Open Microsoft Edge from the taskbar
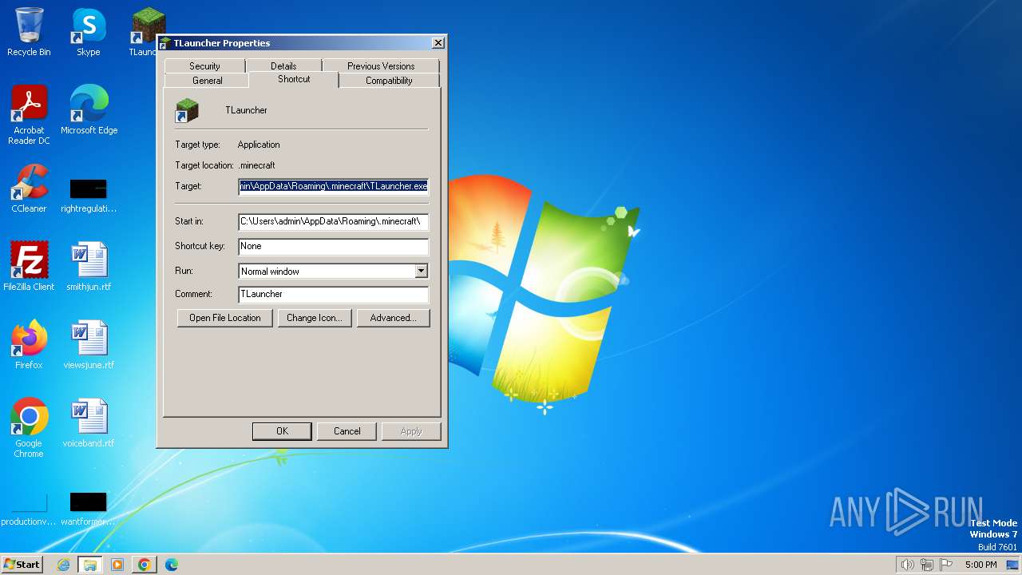 (171, 565)
